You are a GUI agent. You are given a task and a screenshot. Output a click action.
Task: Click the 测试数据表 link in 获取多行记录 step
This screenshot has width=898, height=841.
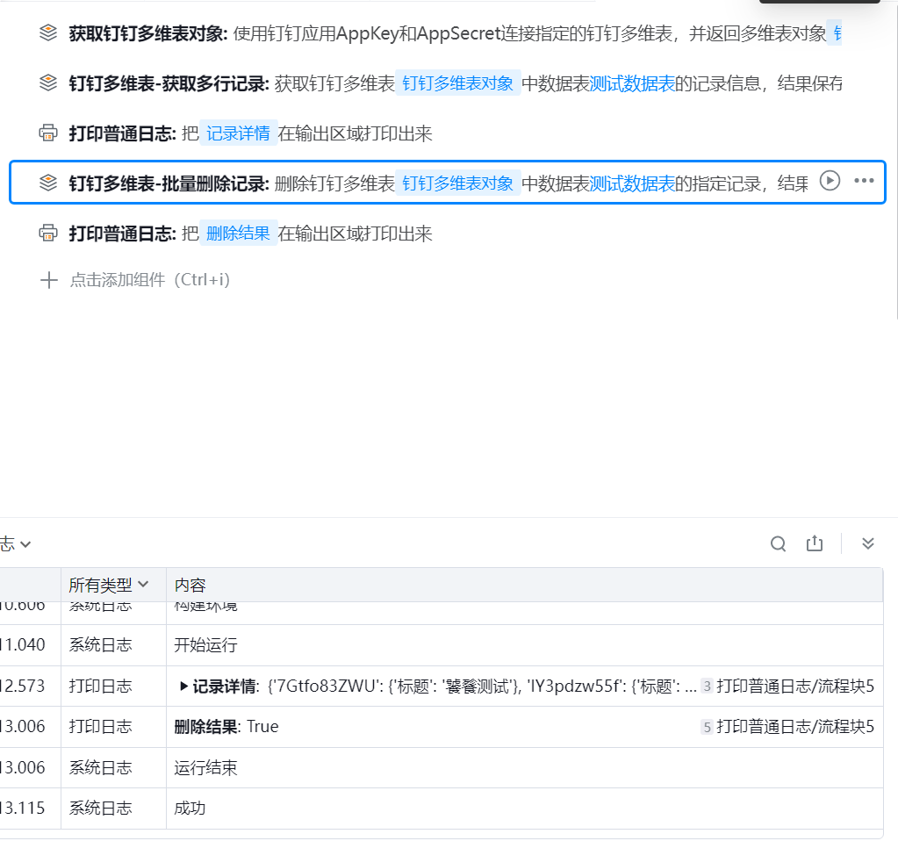click(x=632, y=84)
